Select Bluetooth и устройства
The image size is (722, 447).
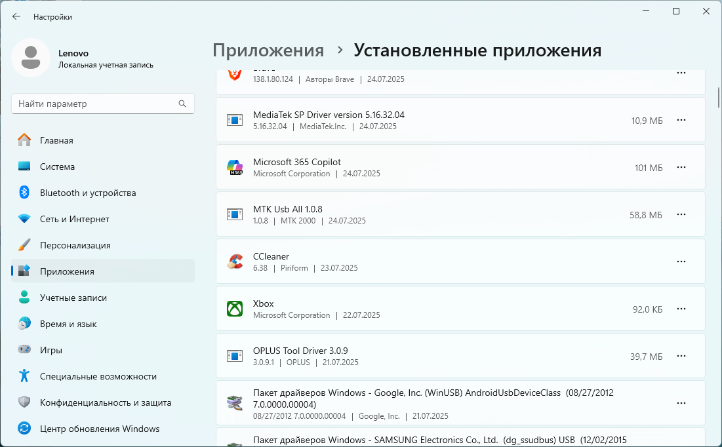(103, 193)
